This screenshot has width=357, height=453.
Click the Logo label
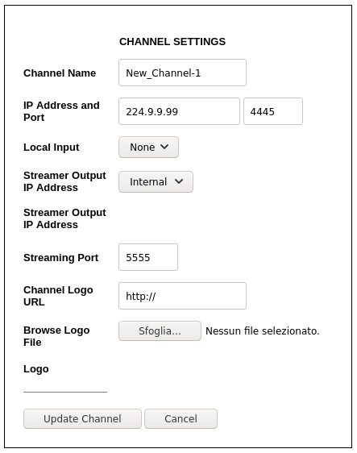[x=35, y=369]
